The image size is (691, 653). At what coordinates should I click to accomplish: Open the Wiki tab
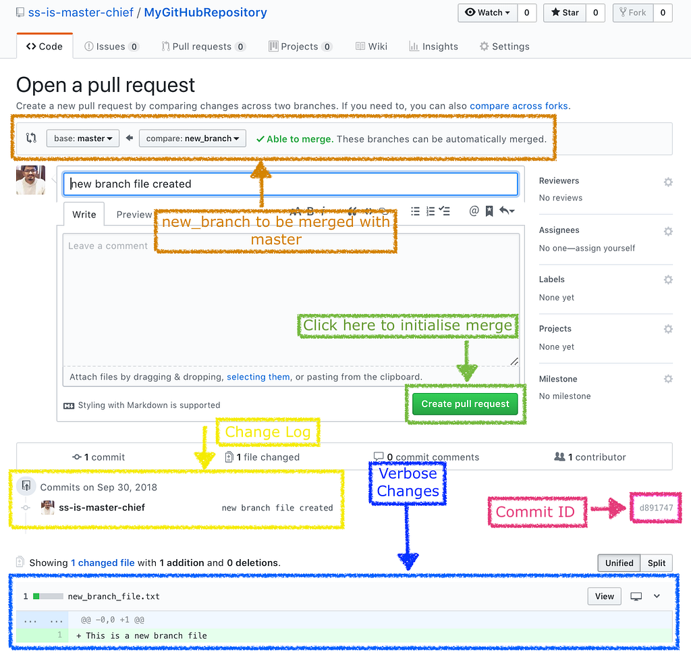point(371,47)
